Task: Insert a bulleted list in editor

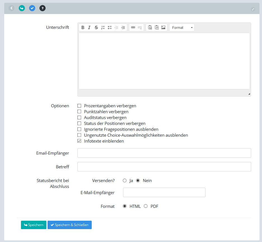Action: tap(110, 27)
